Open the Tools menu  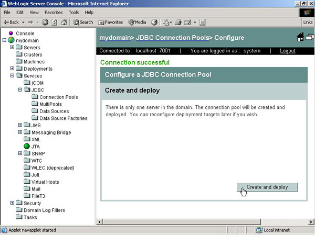point(73,13)
